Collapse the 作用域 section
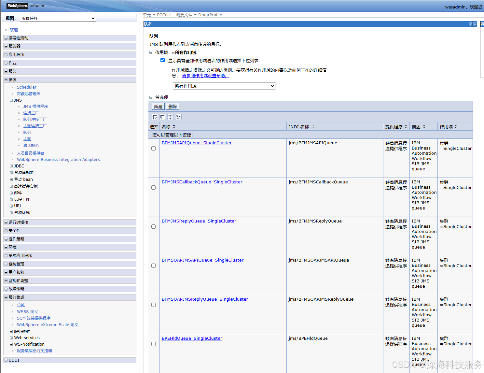484x373 pixels. (151, 52)
